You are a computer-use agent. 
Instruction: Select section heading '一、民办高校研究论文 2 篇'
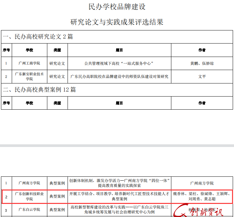coord(38,37)
